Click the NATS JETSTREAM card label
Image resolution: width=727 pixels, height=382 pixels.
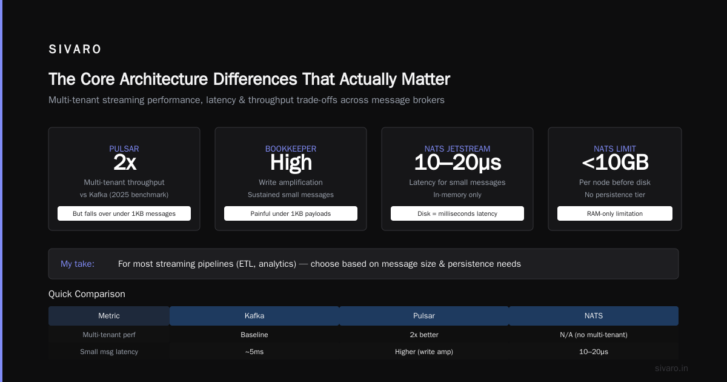click(x=457, y=149)
